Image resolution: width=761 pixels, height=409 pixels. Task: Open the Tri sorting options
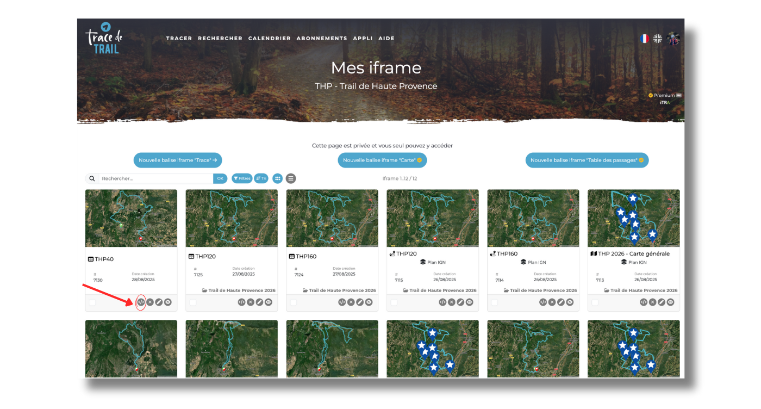click(261, 178)
